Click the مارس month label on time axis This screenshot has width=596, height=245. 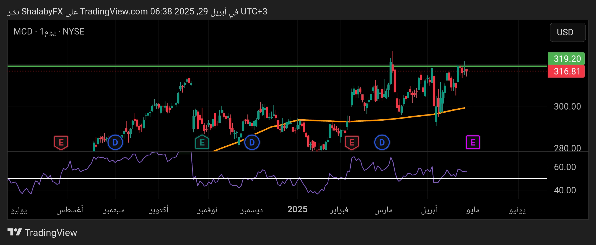(383, 210)
